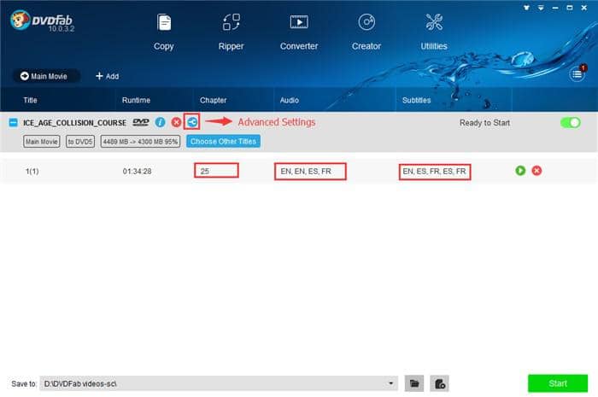Start the copy process
The image size is (598, 397).
(558, 383)
